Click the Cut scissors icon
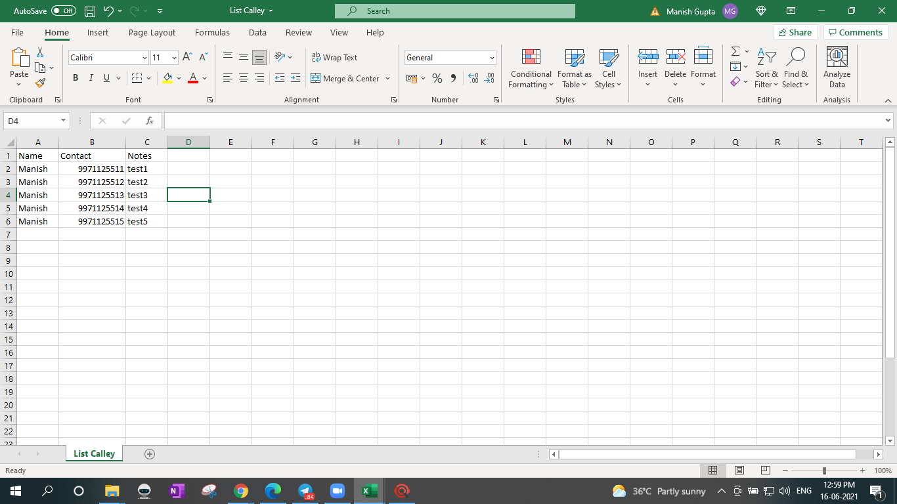The height and width of the screenshot is (504, 897). coord(40,52)
